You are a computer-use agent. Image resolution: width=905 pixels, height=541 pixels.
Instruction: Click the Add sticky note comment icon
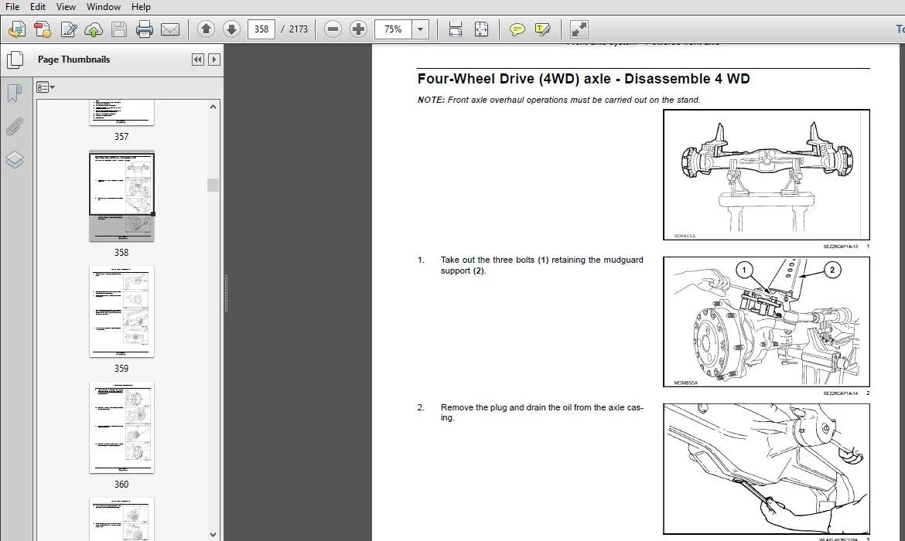[517, 29]
